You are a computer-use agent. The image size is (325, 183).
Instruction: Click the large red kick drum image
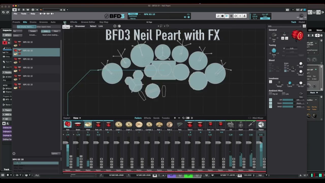coord(297,36)
